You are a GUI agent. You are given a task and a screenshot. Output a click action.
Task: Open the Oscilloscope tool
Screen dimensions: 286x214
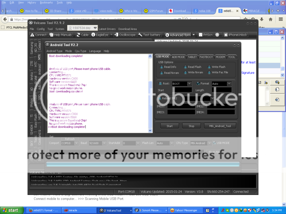pyautogui.click(x=125, y=35)
